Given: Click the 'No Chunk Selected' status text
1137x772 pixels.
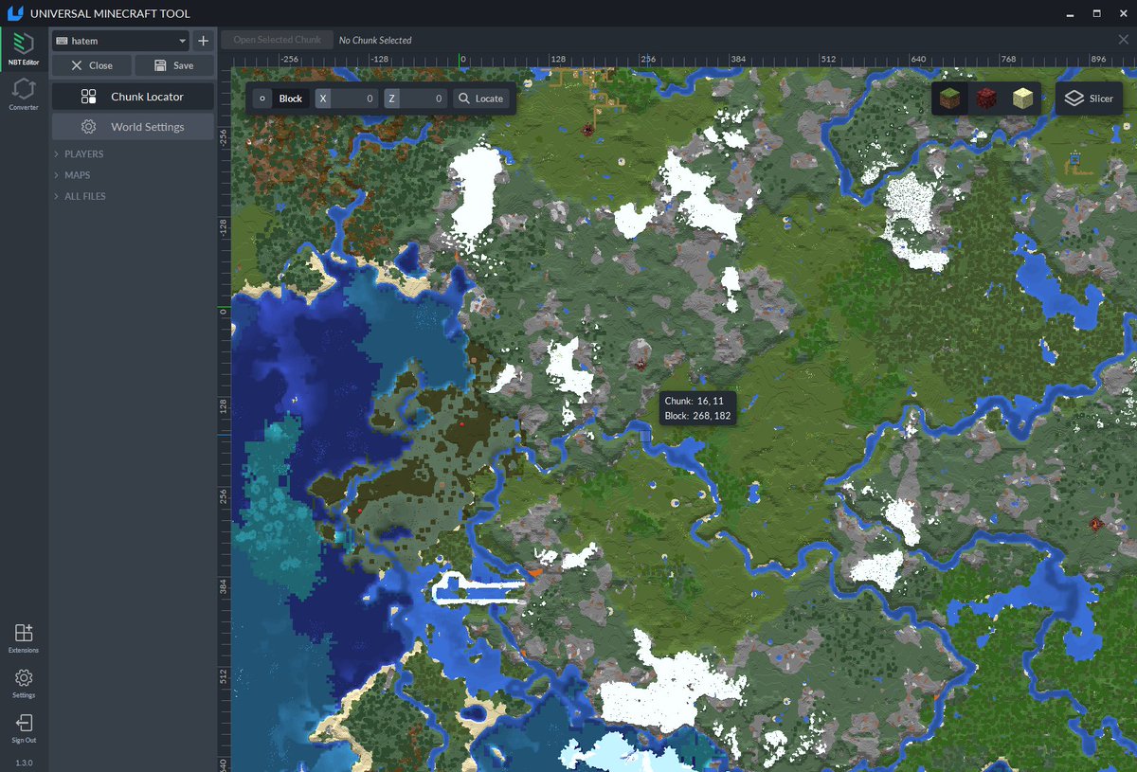Looking at the screenshot, I should tap(375, 41).
